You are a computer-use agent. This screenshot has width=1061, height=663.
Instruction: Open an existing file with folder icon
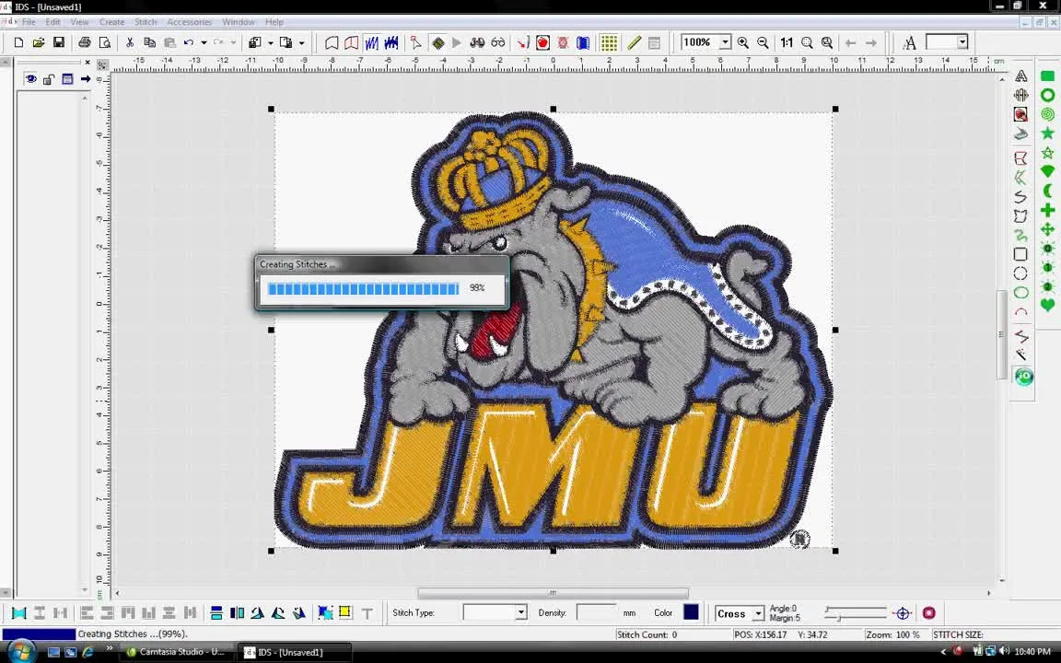click(39, 42)
